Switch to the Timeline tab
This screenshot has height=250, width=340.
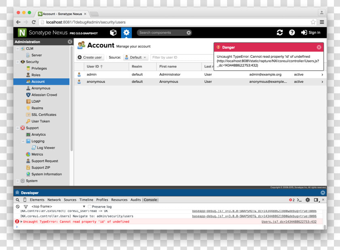click(86, 200)
